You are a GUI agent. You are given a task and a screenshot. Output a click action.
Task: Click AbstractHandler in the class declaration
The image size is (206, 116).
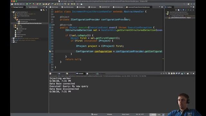tap(134, 12)
